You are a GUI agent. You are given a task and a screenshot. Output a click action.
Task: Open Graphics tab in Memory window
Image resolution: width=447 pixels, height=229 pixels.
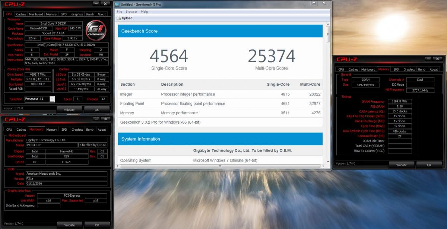[409, 69]
